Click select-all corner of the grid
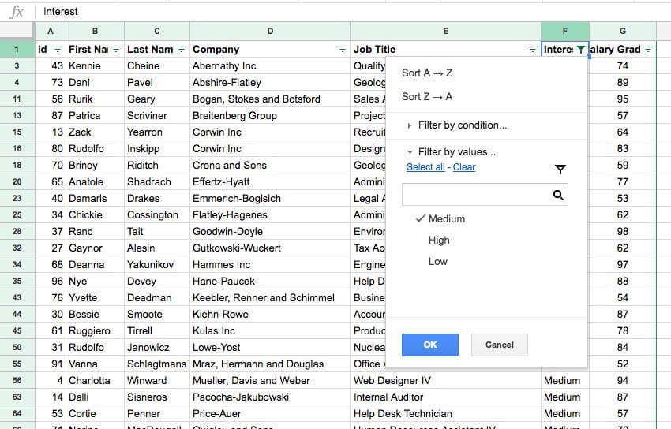This screenshot has width=671, height=429. click(x=17, y=32)
